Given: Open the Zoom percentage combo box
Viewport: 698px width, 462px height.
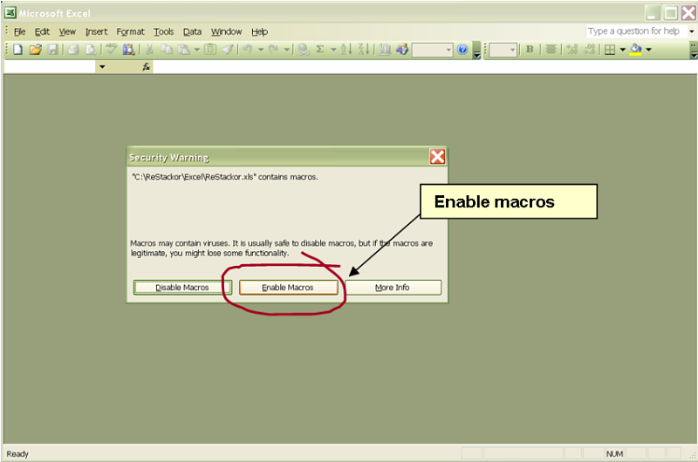Looking at the screenshot, I should click(x=432, y=50).
